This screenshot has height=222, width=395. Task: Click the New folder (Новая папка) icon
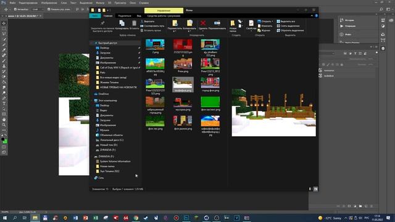tap(233, 23)
